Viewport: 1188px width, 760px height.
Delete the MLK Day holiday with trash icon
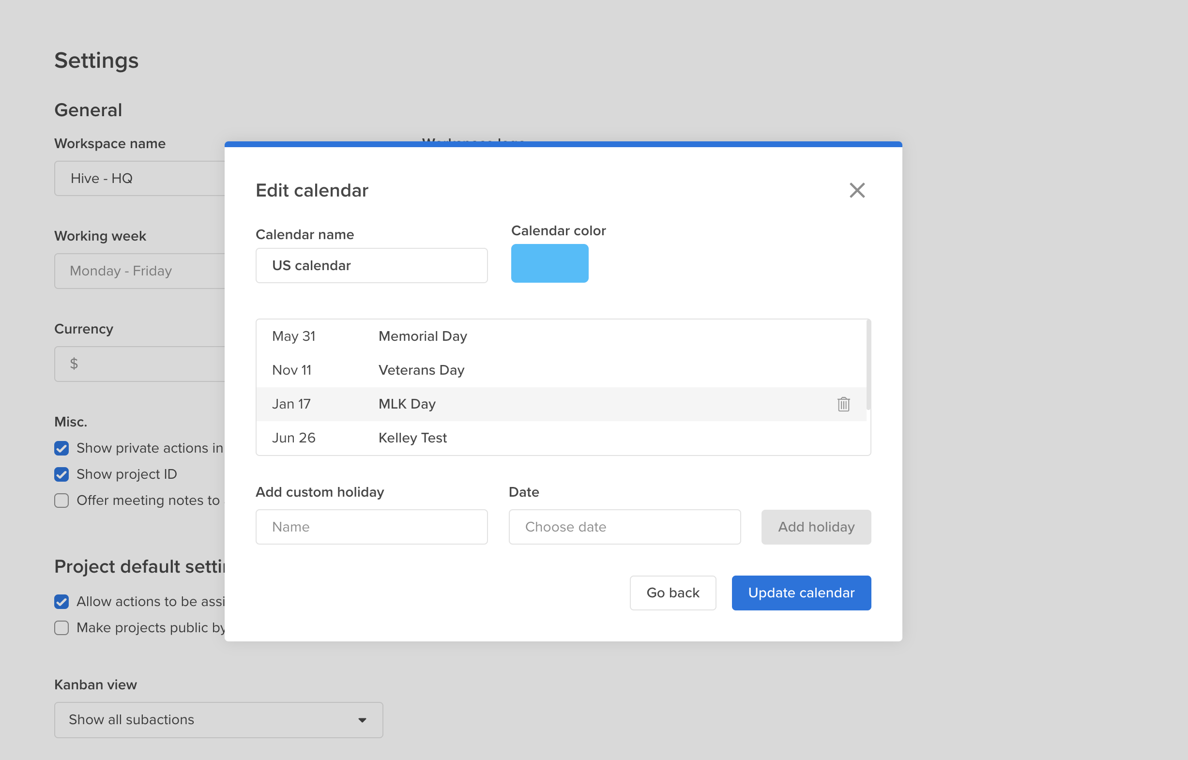[843, 404]
